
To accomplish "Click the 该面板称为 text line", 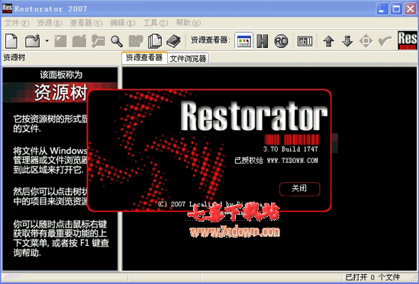I will [61, 75].
